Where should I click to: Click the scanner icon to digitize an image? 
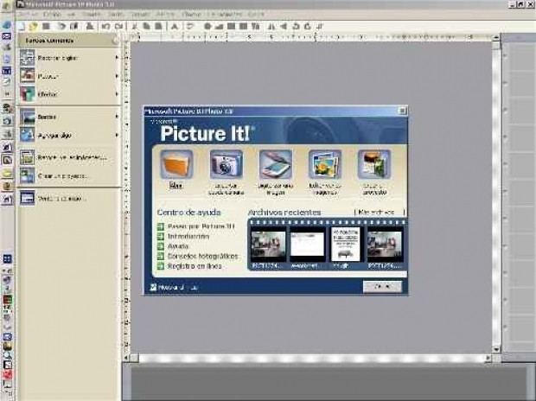276,164
